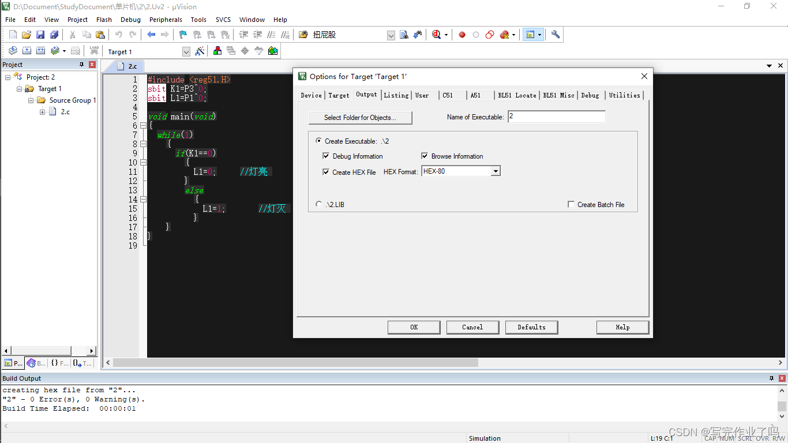The width and height of the screenshot is (788, 443).
Task: Click the Help button in dialog
Action: (622, 327)
